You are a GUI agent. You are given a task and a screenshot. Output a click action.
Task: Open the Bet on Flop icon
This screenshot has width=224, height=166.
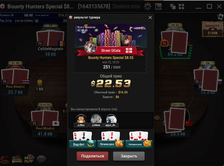pyautogui.click(x=29, y=159)
